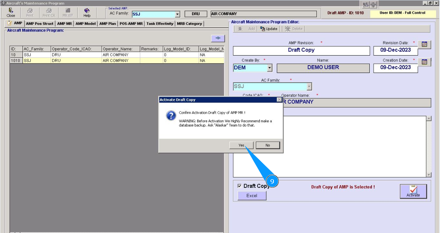Open the Creation Date calendar picker

tap(424, 62)
